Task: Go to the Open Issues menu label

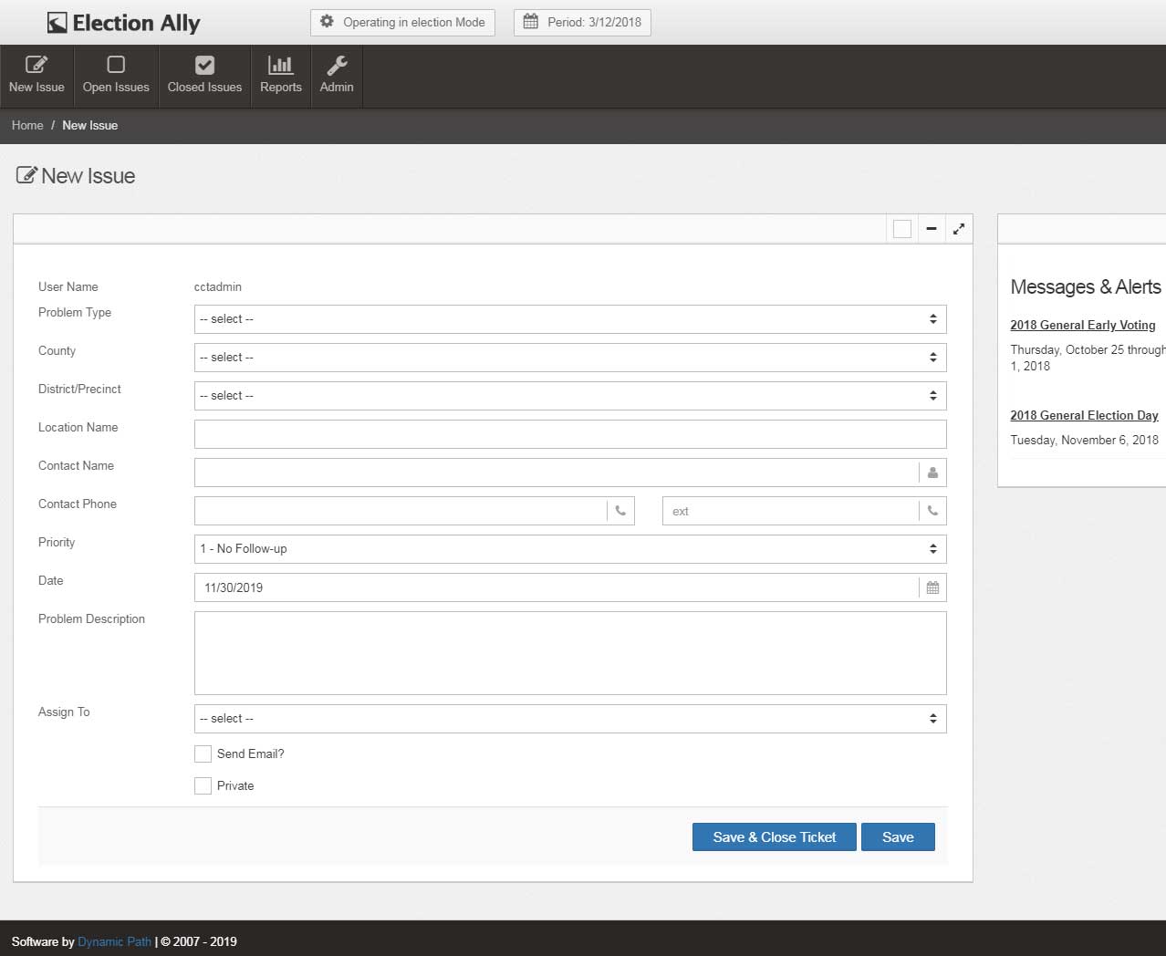Action: click(116, 88)
